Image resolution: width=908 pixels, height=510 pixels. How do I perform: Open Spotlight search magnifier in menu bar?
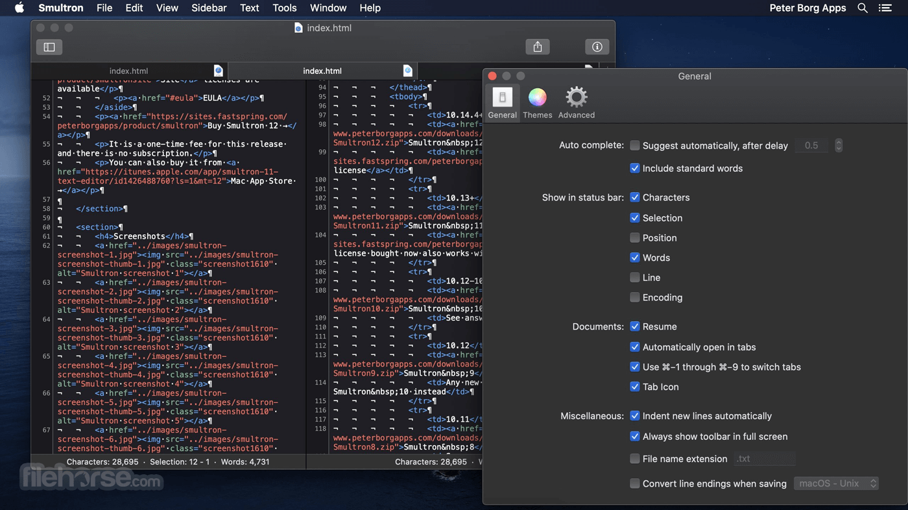tap(863, 8)
